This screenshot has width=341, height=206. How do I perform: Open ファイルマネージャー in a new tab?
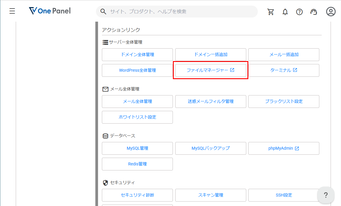tap(211, 70)
